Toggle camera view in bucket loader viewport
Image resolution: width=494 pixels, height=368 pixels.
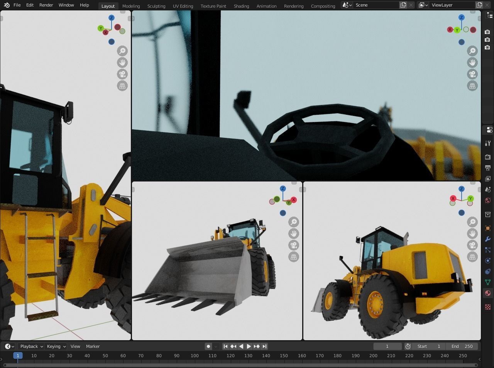[x=294, y=245]
